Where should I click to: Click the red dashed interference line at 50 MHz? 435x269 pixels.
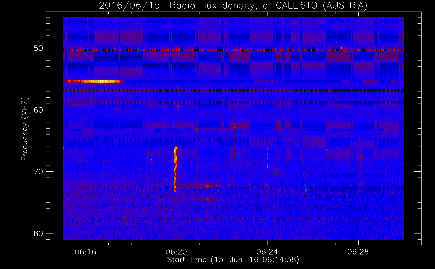pyautogui.click(x=233, y=50)
